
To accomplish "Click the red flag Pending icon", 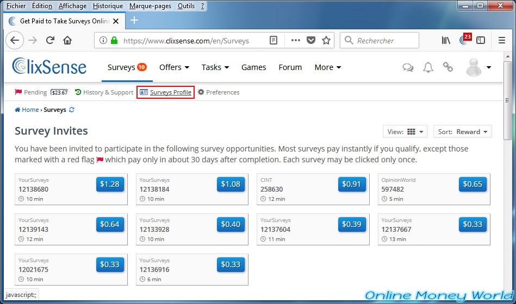I will coord(18,92).
